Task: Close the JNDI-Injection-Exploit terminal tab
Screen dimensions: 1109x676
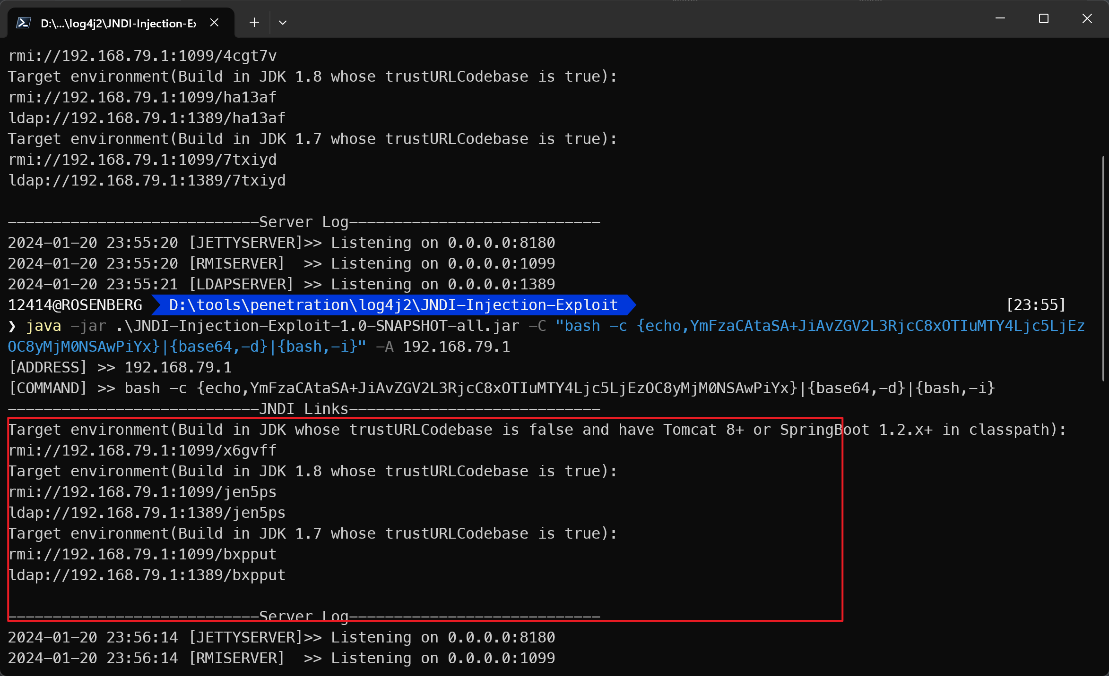Action: point(214,23)
